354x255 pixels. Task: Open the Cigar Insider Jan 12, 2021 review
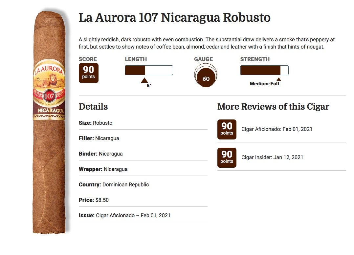click(272, 157)
